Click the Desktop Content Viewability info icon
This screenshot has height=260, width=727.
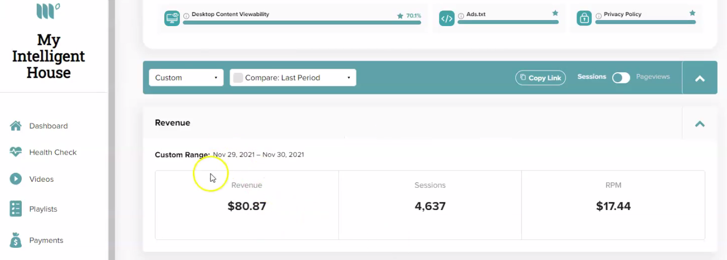[186, 16]
